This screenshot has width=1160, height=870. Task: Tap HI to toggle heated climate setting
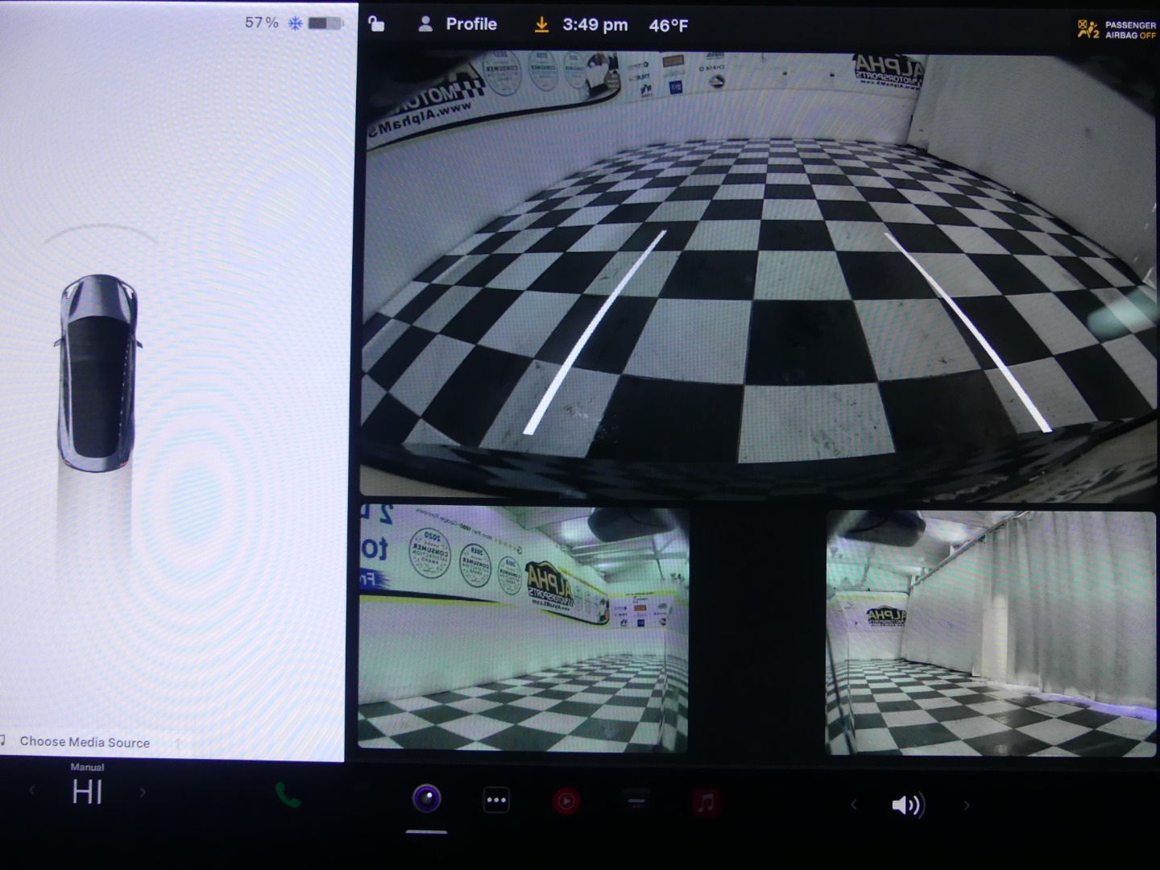tap(89, 793)
